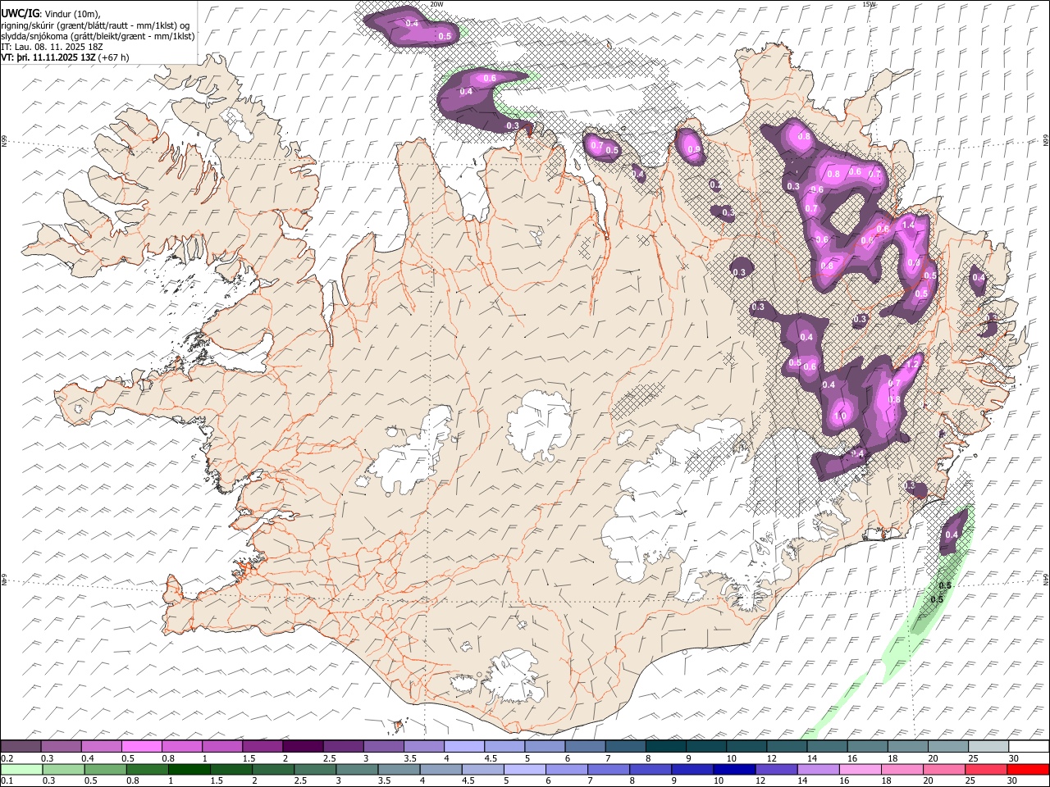Viewport: 1050px width, 787px height.
Task: Pick the pink swatch between 0.5 and 0.8 upper legend
Action: (x=141, y=747)
